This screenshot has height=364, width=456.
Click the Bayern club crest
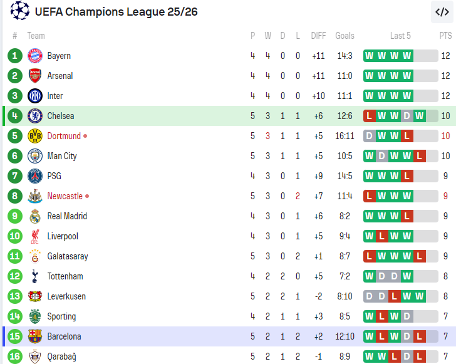tap(35, 56)
